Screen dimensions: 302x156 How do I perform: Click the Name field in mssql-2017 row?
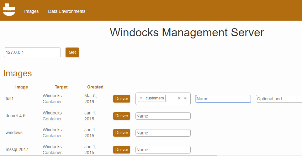(163, 150)
